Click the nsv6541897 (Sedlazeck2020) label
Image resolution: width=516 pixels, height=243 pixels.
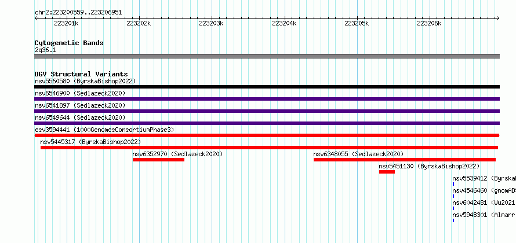pos(80,105)
